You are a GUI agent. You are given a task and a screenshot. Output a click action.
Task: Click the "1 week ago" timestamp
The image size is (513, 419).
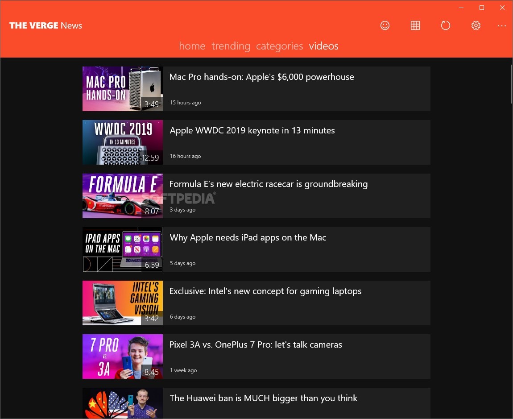coord(183,370)
